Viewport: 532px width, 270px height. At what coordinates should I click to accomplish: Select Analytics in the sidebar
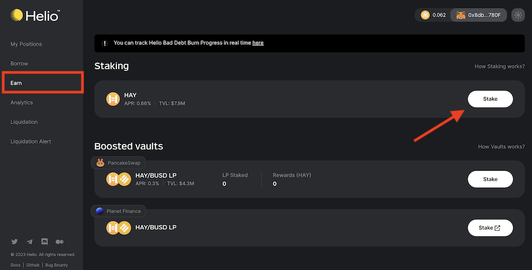tap(22, 102)
